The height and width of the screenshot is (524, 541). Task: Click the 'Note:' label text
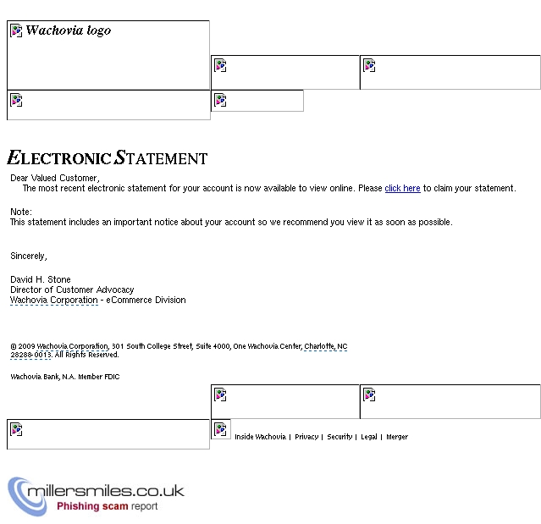tap(21, 212)
